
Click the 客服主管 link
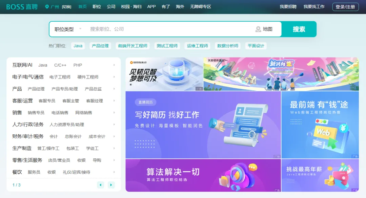click(71, 101)
